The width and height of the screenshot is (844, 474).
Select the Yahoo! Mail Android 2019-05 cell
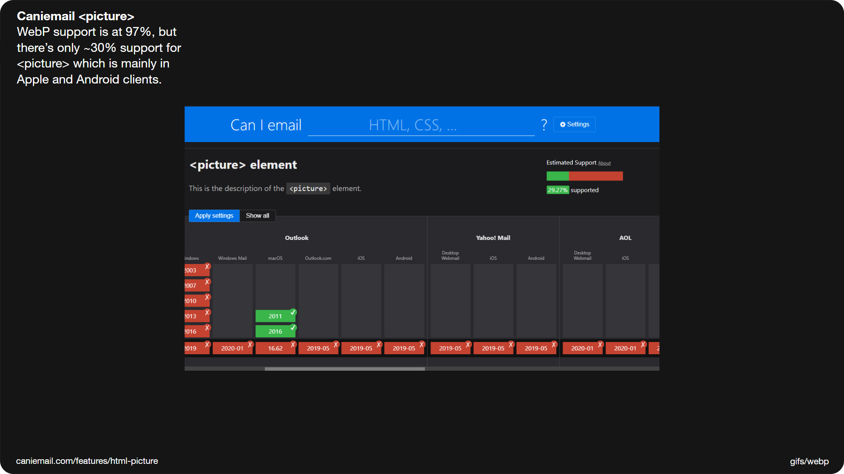pyautogui.click(x=536, y=348)
